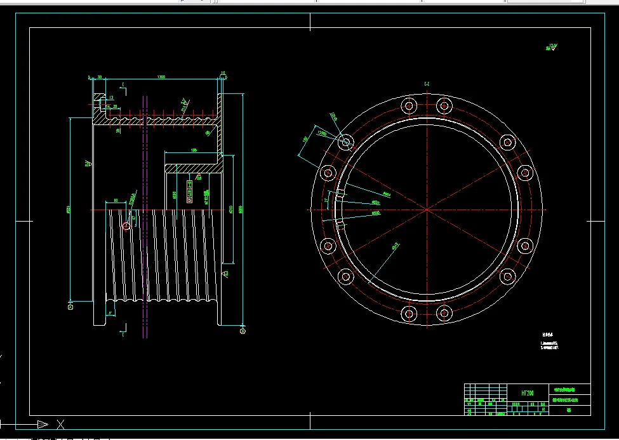Select the ø310 vertical dimension text
619x440 pixels.
click(231, 209)
